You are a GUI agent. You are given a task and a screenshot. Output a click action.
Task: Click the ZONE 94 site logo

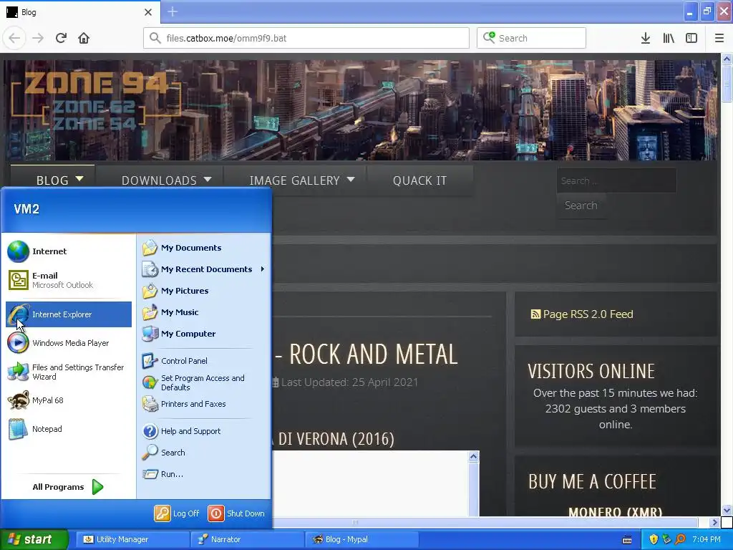[x=96, y=101]
